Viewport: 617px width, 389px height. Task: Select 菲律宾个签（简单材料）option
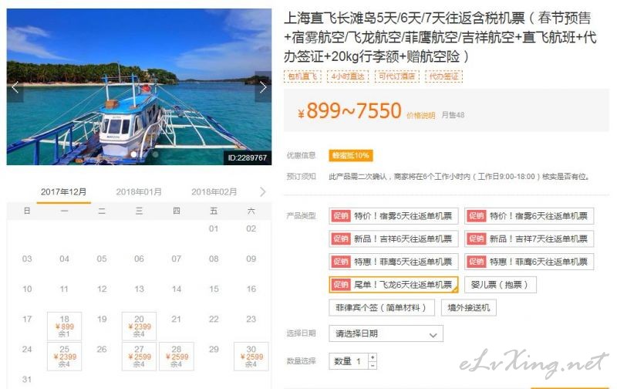click(381, 307)
